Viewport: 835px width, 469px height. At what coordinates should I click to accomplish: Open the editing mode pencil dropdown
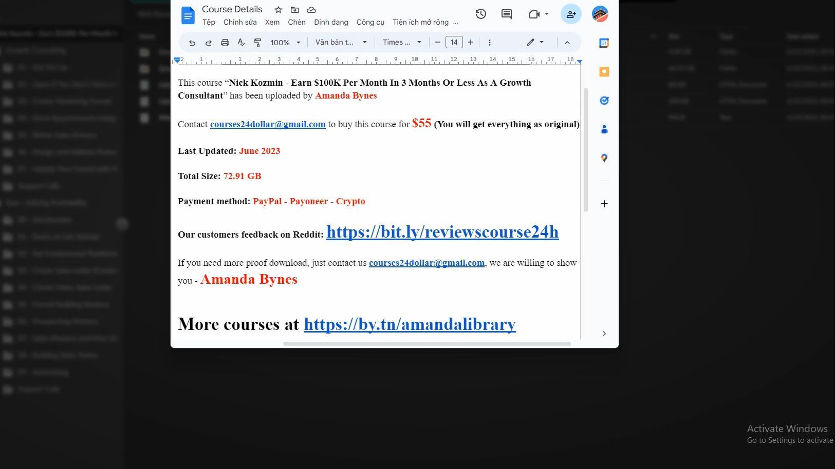[535, 43]
